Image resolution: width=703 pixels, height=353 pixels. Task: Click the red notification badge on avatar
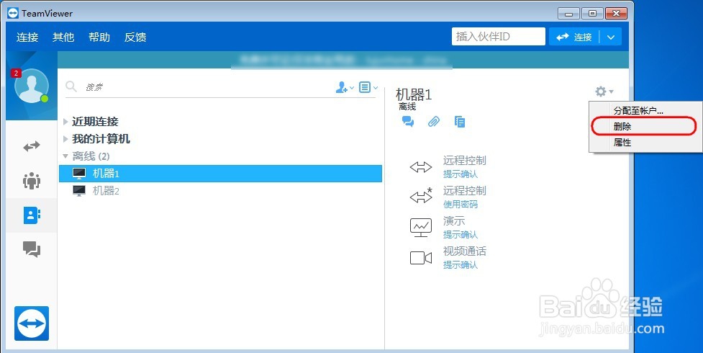[x=16, y=73]
